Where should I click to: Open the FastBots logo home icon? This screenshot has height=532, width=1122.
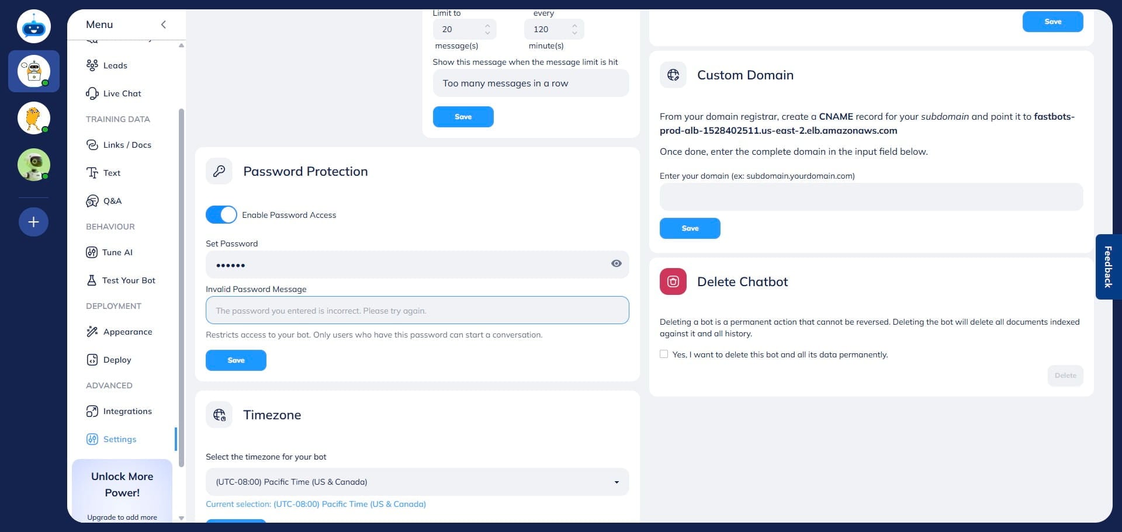coord(34,27)
